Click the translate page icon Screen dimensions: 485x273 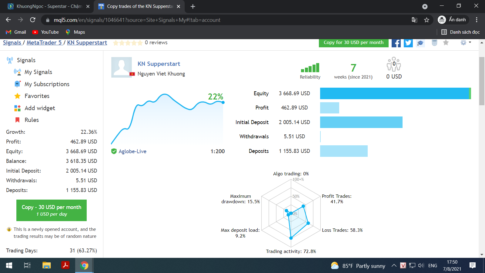[x=414, y=20]
